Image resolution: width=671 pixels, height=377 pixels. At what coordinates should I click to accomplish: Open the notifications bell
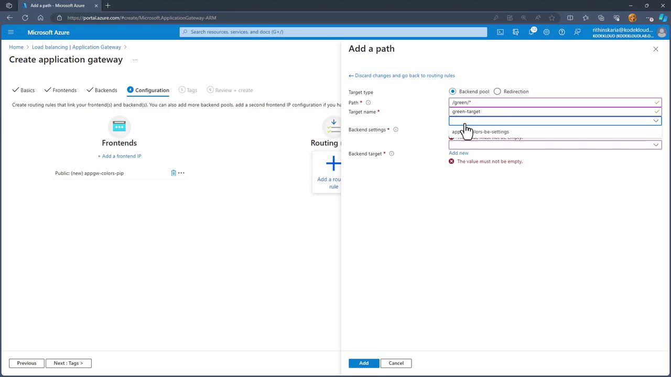(531, 32)
